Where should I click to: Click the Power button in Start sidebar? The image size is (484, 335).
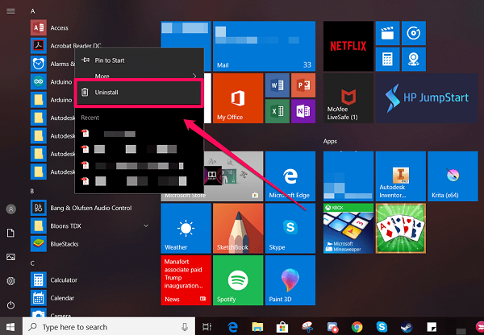coord(11,305)
